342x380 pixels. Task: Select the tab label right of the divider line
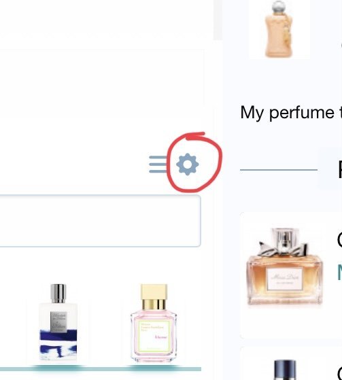pos(340,169)
